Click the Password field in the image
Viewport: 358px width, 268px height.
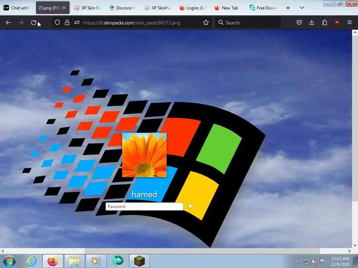tap(144, 207)
